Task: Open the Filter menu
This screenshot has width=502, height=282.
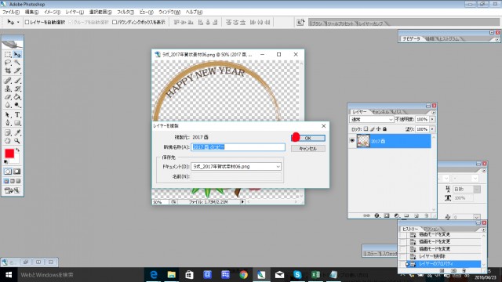Action: (x=125, y=13)
